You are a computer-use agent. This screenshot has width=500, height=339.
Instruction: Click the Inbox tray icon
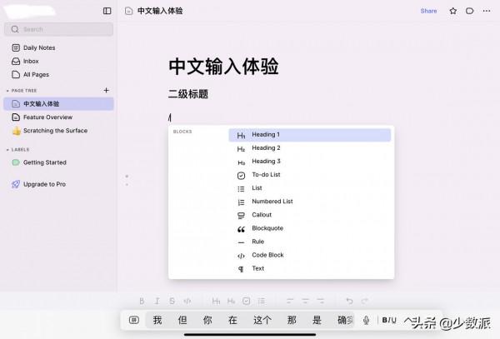coord(16,61)
